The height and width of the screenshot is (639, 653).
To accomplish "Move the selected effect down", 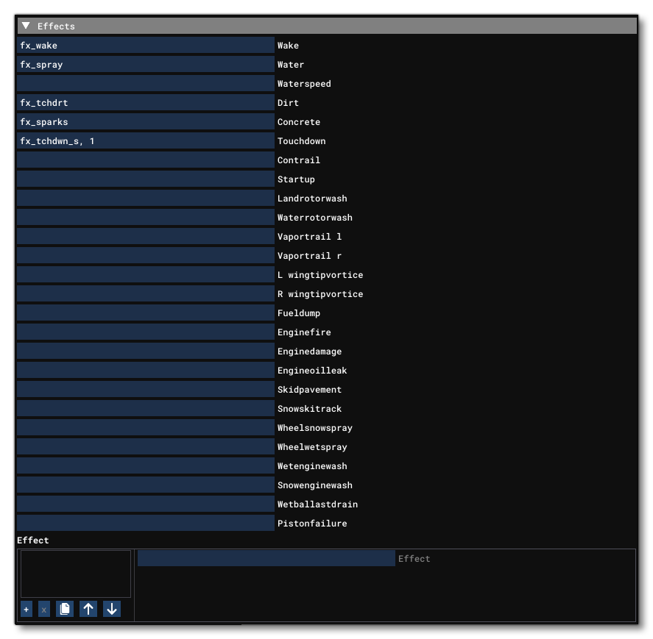I will pos(110,608).
